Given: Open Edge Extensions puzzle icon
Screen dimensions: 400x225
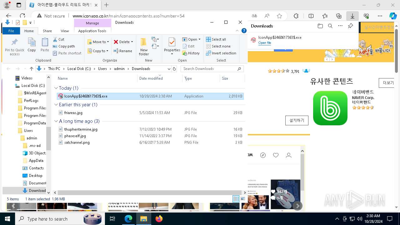Looking at the screenshot, I should [296, 16].
